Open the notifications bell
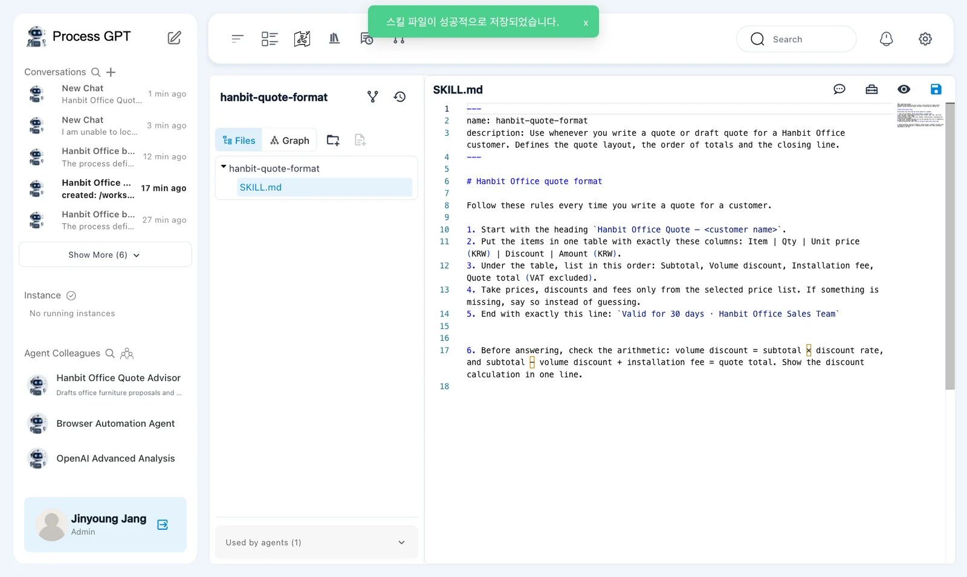Viewport: 967px width, 577px height. pos(886,39)
